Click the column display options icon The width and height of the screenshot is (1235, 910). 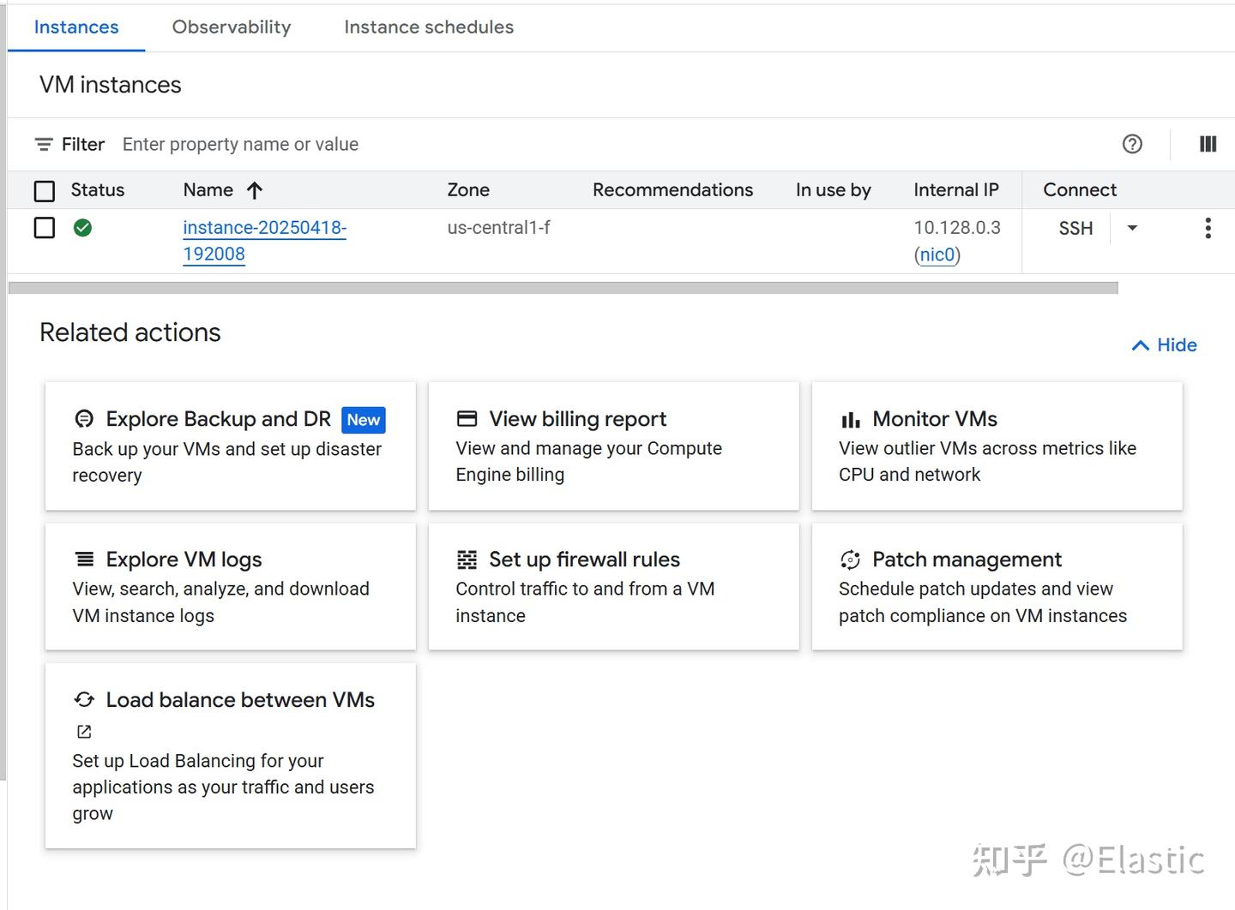point(1208,144)
